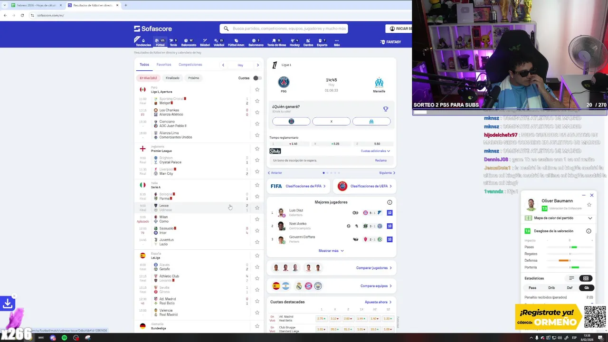Click the PSG team crest

(284, 82)
